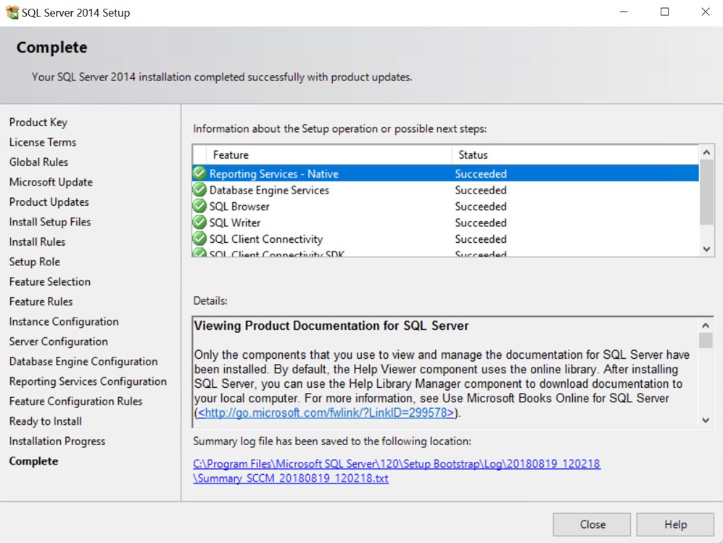
Task: Select the Feature Selection step
Action: (x=50, y=281)
